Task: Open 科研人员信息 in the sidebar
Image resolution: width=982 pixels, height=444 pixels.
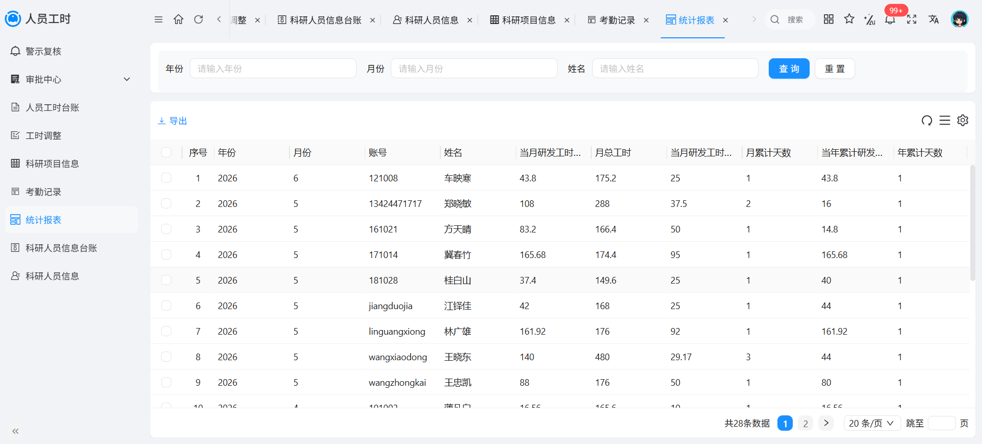Action: 72,276
